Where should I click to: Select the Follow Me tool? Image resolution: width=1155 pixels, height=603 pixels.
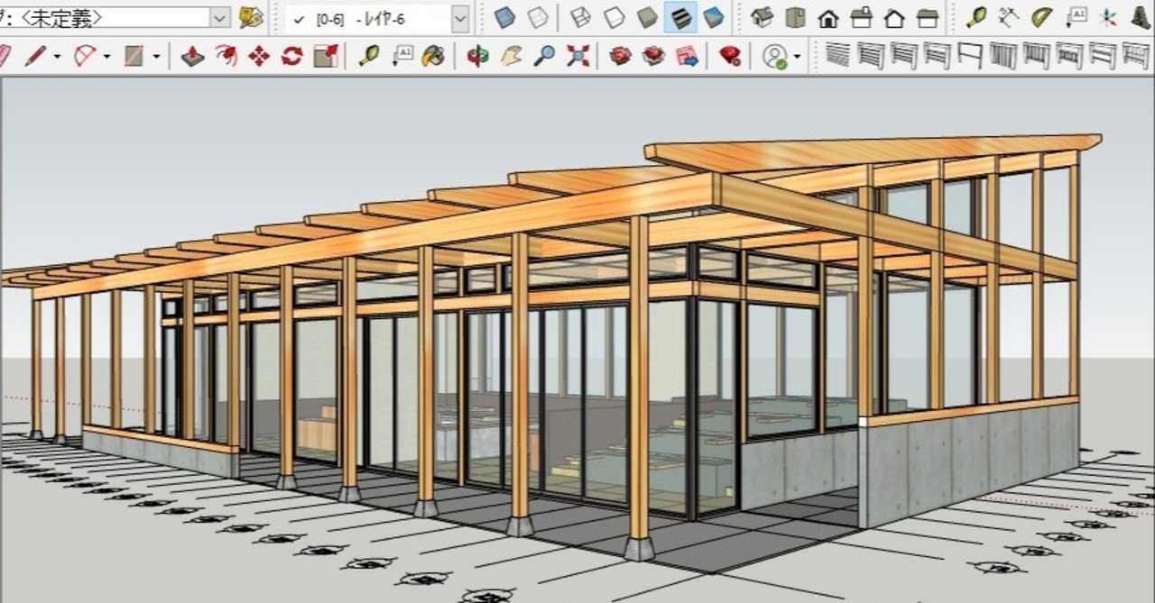click(x=226, y=57)
